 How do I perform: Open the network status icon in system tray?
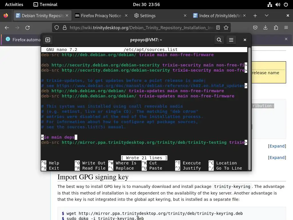[270, 5]
